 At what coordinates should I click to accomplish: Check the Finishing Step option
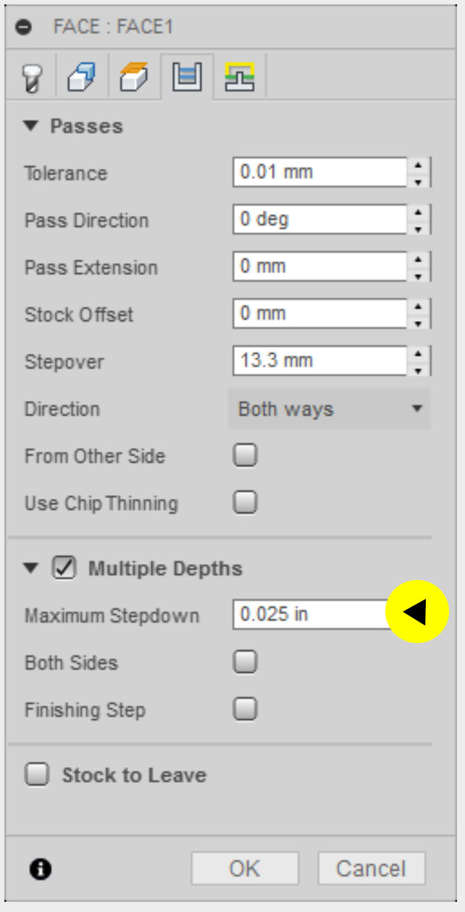click(245, 709)
